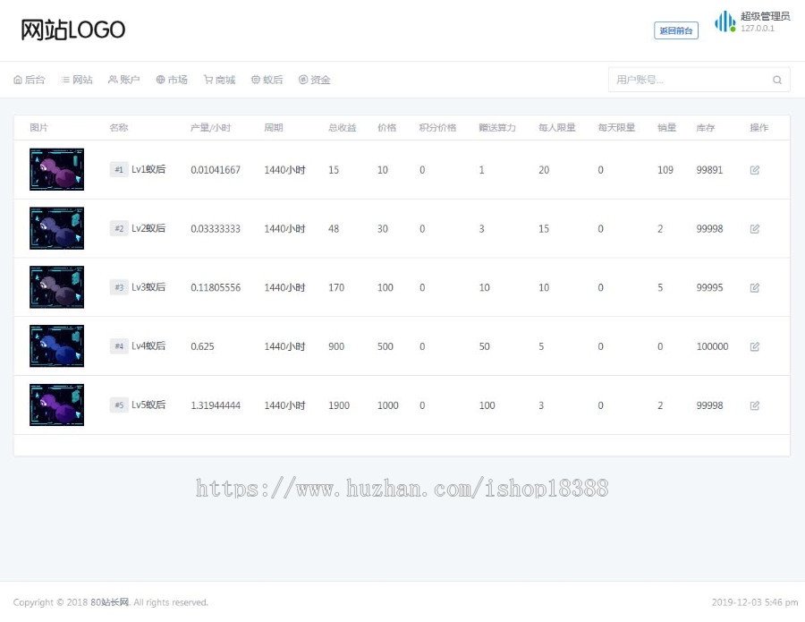The height and width of the screenshot is (622, 805).
Task: Open the Lv2蚁后 thumbnail image
Action: pos(56,228)
